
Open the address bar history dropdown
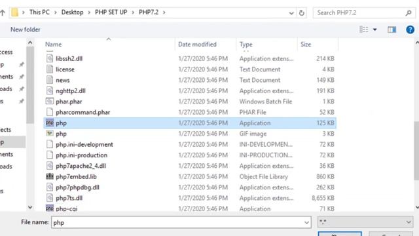tap(291, 13)
